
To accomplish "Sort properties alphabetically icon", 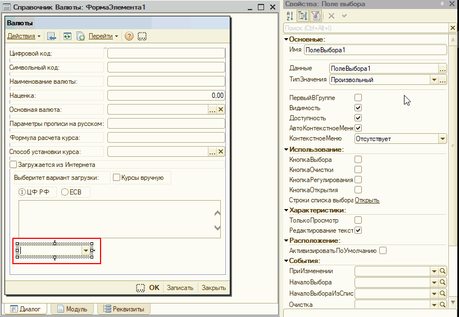I will [290, 16].
